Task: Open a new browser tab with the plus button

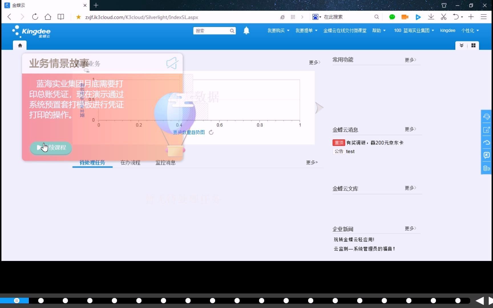Action: 96,5
